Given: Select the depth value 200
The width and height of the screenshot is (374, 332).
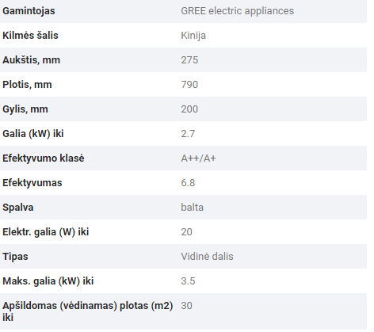Looking at the screenshot, I should tap(189, 109).
